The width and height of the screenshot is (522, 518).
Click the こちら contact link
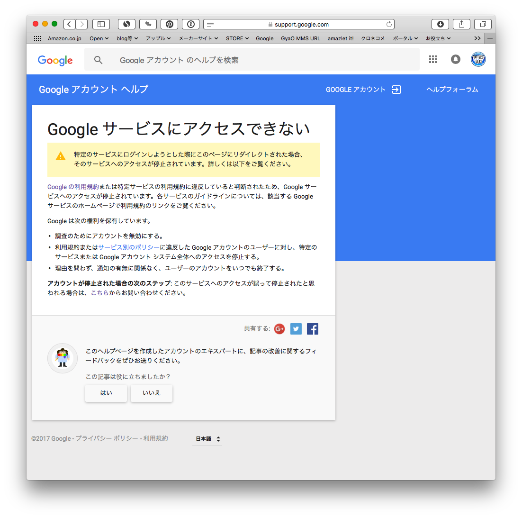(x=100, y=293)
